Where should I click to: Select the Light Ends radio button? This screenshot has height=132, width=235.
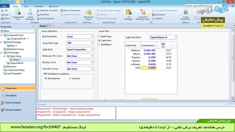(99, 40)
